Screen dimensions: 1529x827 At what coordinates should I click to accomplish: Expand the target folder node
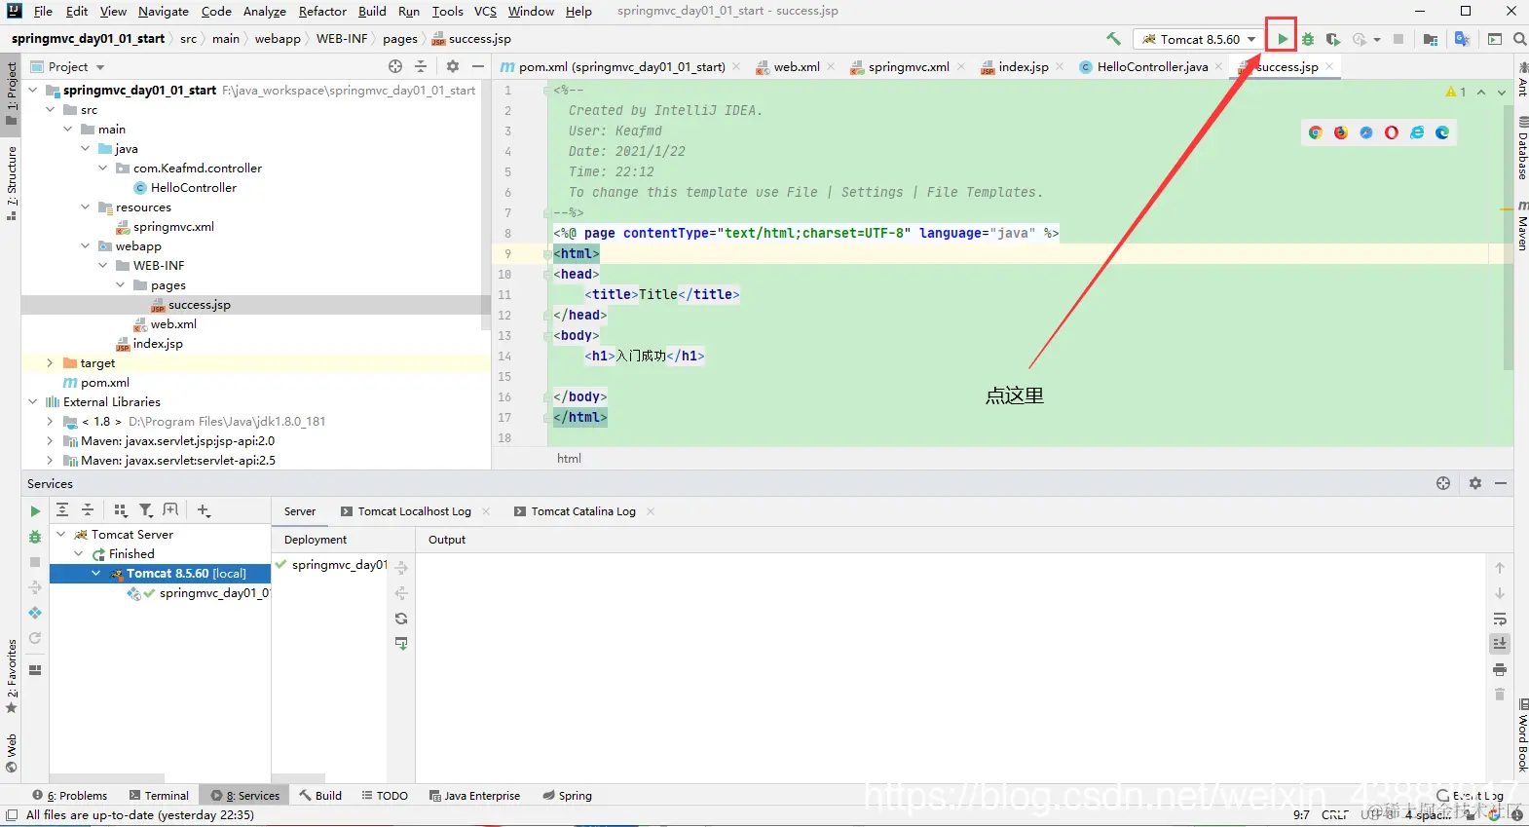pyautogui.click(x=51, y=363)
